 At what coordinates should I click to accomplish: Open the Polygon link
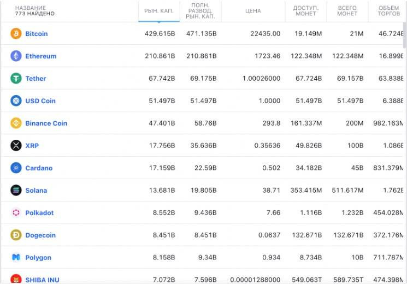(38, 258)
